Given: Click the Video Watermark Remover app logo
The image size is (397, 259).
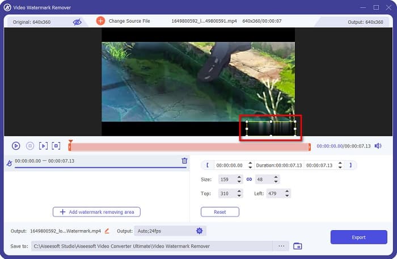Looking at the screenshot, I should [7, 7].
